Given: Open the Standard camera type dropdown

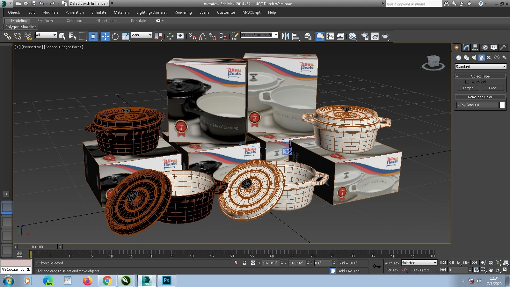Looking at the screenshot, I should [480, 67].
